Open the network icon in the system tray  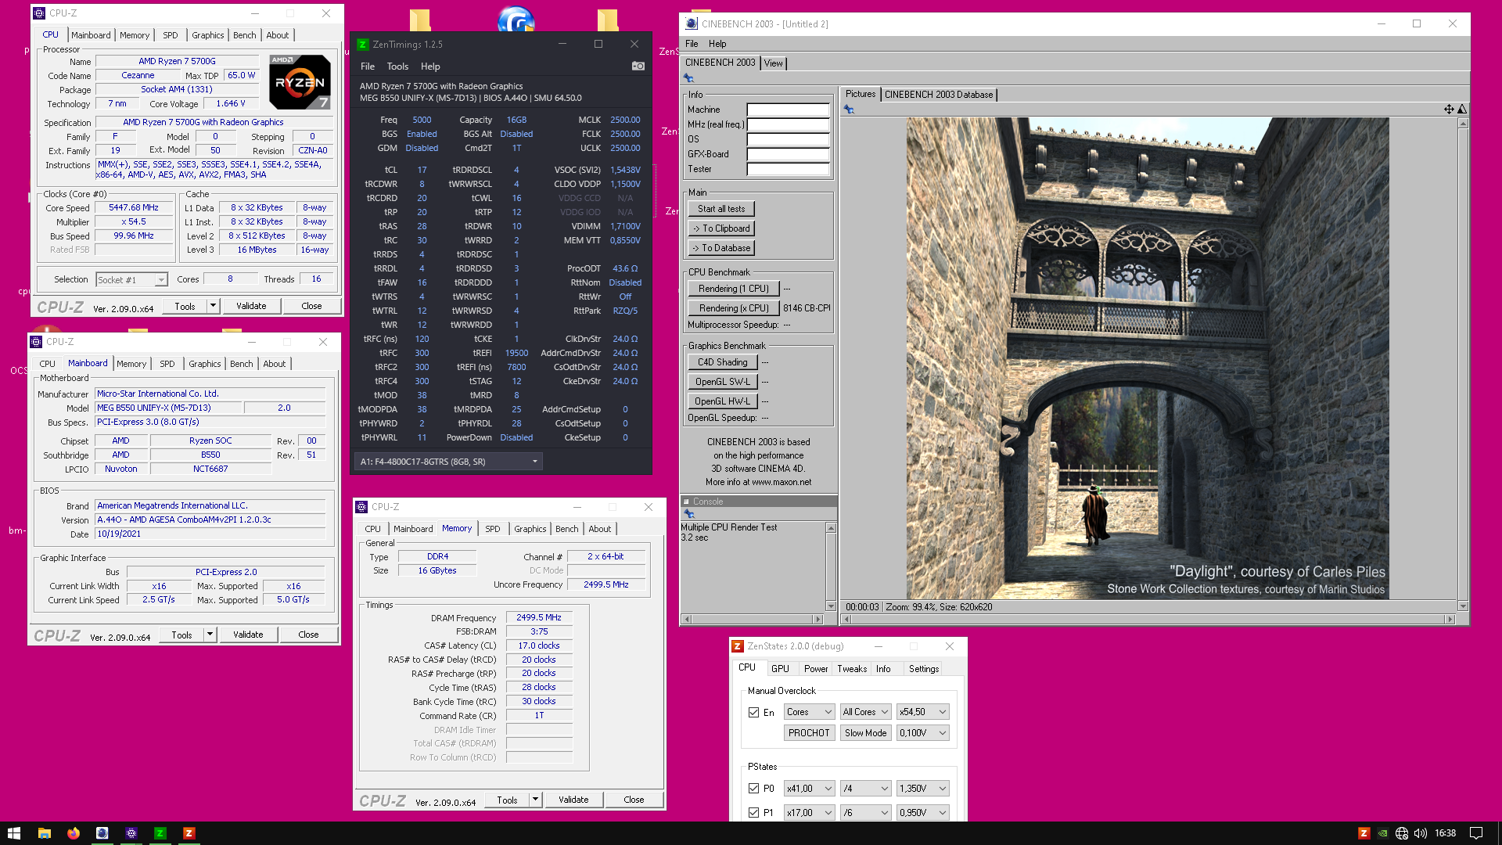pos(1402,833)
